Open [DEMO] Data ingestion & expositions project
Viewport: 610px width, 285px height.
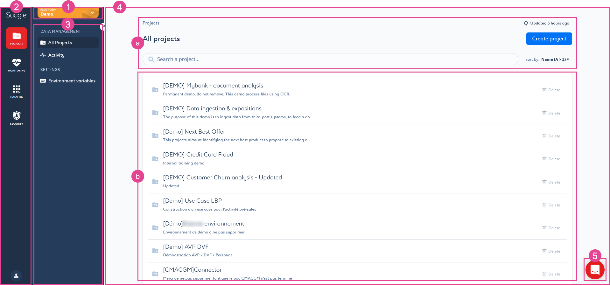(212, 108)
